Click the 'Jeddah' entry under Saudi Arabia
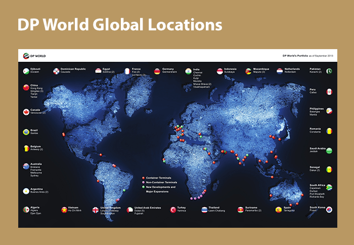This screenshot has width=354, height=245. pyautogui.click(x=314, y=151)
